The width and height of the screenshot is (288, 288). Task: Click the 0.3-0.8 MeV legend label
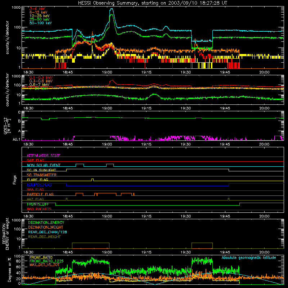click(41, 81)
